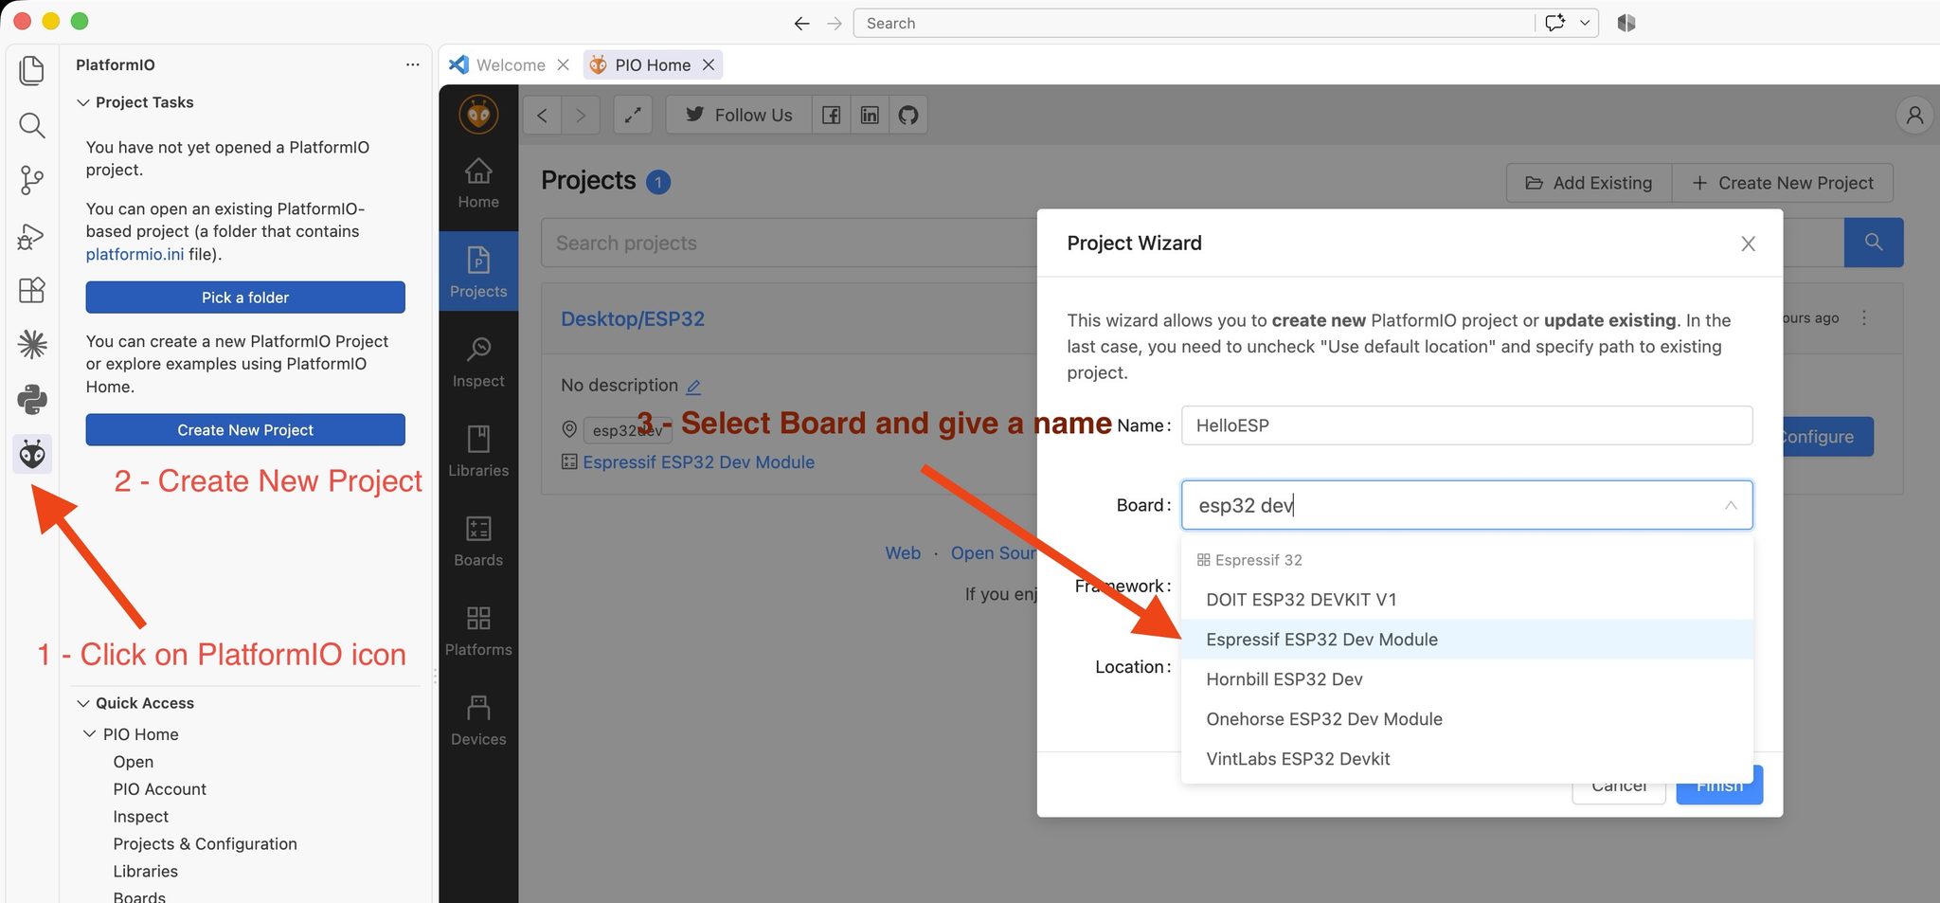Screen dimensions: 1940x903
Task: Click the PIO account user icon
Action: coord(1914,115)
